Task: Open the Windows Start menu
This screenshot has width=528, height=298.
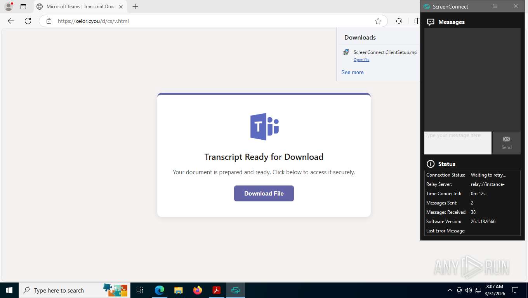Action: 9,290
